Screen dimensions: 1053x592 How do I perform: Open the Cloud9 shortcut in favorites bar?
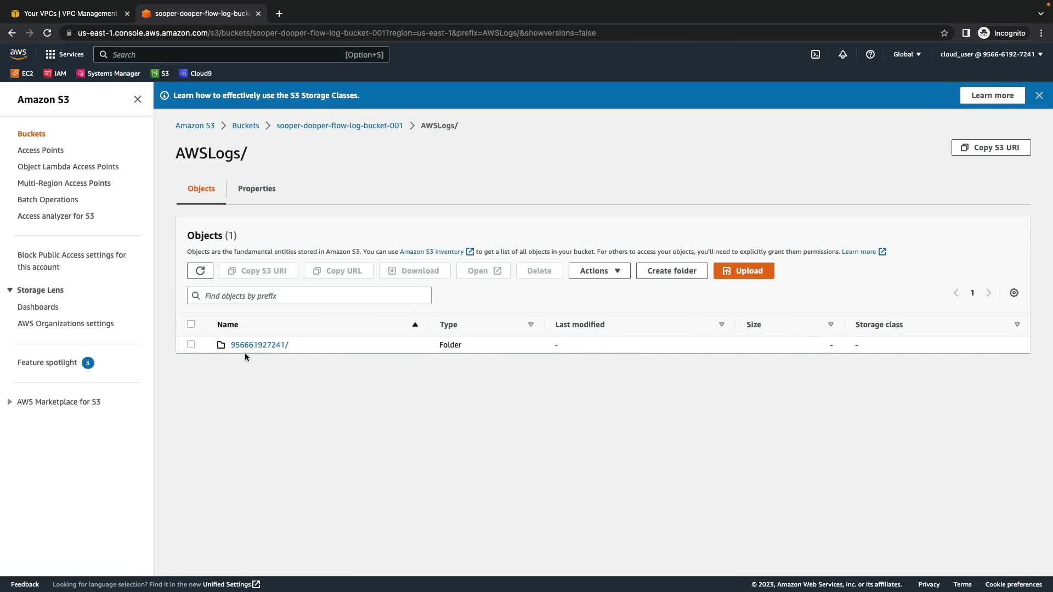195,73
